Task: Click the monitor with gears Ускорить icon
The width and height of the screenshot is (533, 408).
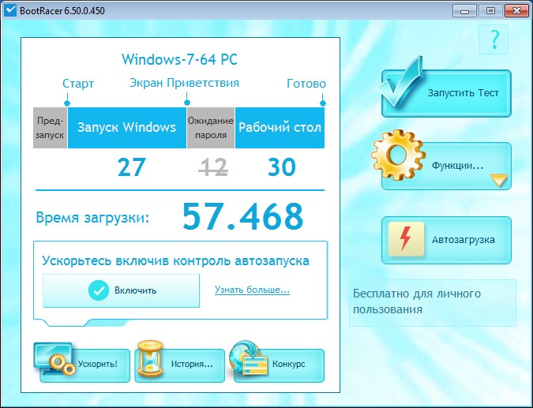Action: [x=54, y=359]
